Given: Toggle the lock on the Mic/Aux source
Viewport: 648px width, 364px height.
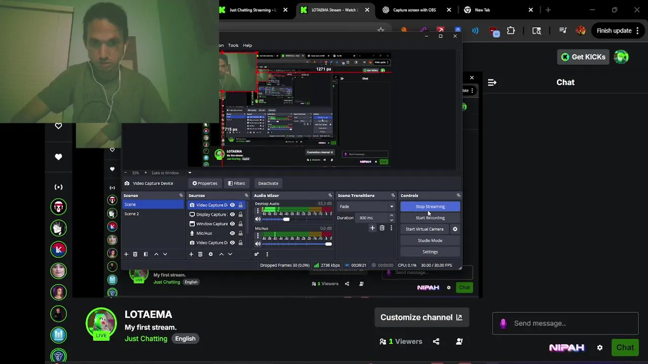Looking at the screenshot, I should pos(240,234).
